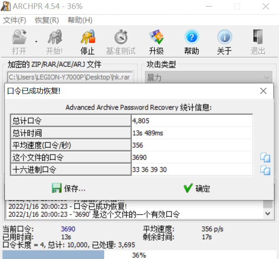This screenshot has width=279, height=259.
Task: Expand the dropdown arrow next to 打开
Action: tap(36, 42)
